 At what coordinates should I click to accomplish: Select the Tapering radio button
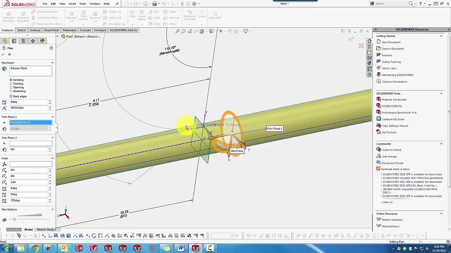tap(11, 87)
